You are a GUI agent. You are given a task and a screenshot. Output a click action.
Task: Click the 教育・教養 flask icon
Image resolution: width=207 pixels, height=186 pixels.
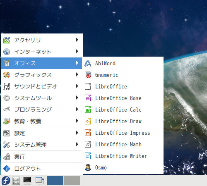[x=7, y=121]
